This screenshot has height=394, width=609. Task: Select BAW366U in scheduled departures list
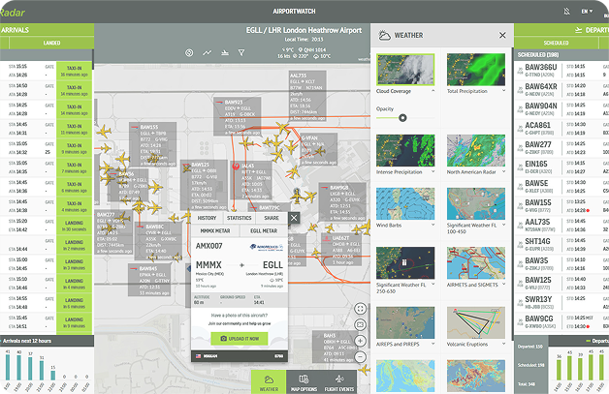(x=541, y=69)
